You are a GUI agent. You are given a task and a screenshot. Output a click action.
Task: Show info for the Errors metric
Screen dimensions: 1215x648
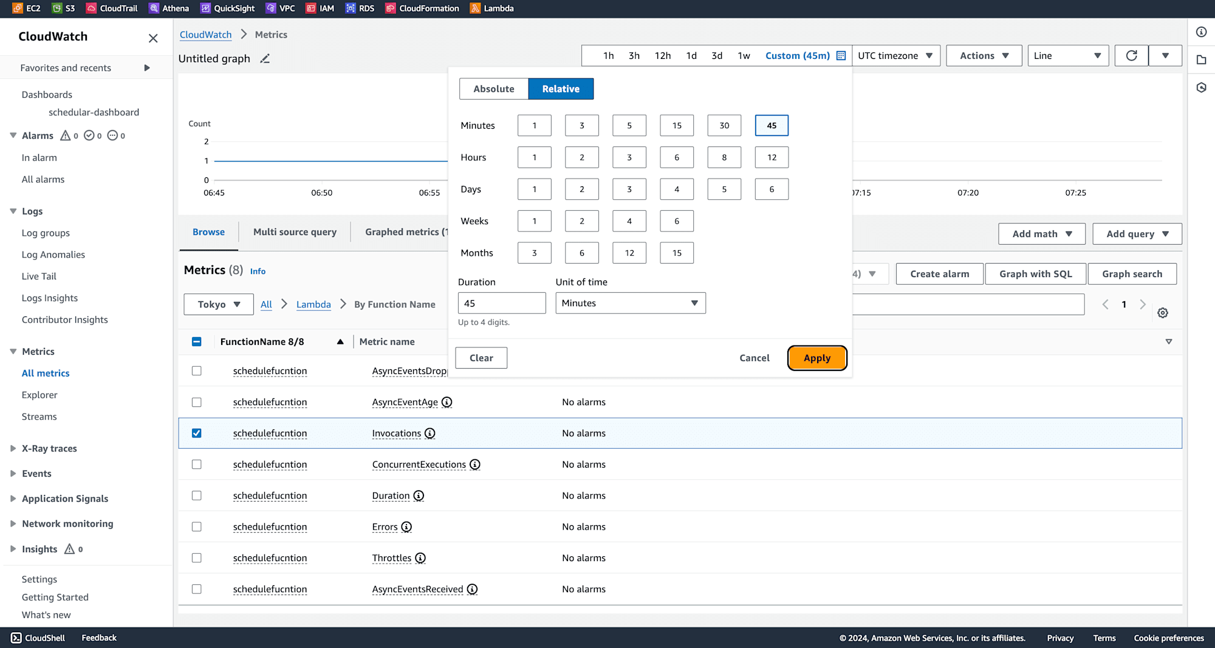click(406, 527)
